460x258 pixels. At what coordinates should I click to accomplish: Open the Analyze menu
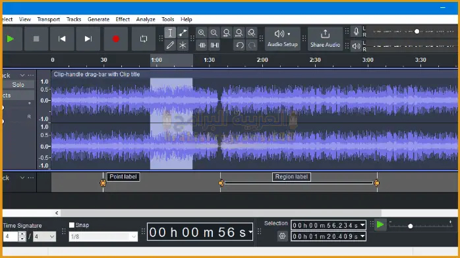point(146,19)
